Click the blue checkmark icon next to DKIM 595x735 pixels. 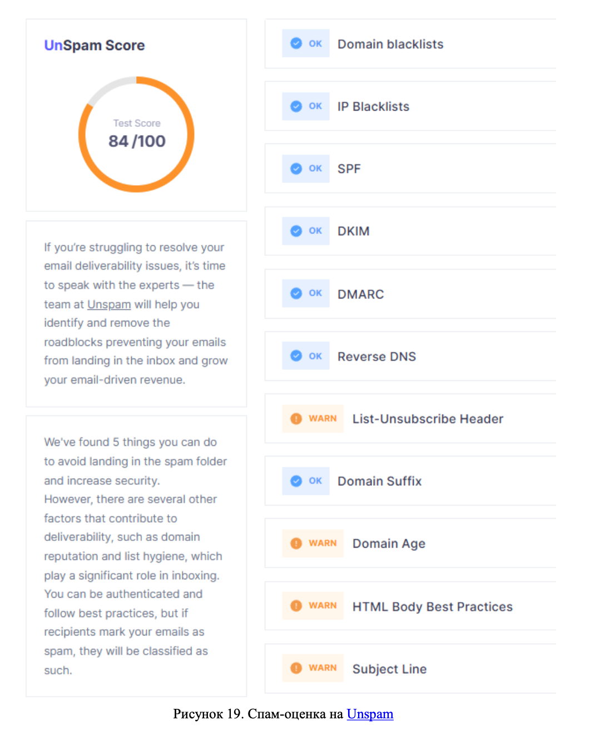[x=296, y=231]
